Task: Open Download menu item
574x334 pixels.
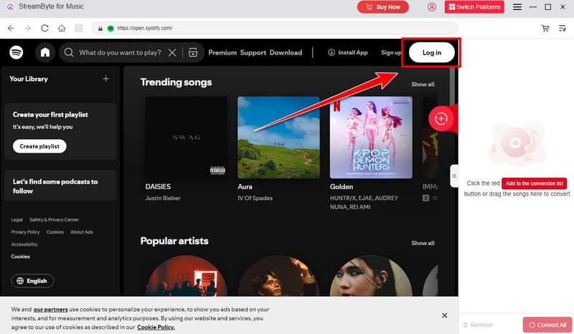Action: tap(286, 52)
